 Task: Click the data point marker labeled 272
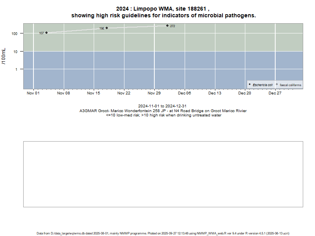click(x=167, y=26)
